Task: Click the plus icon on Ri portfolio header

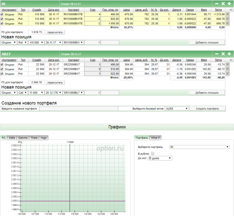Action: tap(229, 3)
